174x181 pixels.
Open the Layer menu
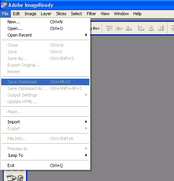pyautogui.click(x=46, y=14)
